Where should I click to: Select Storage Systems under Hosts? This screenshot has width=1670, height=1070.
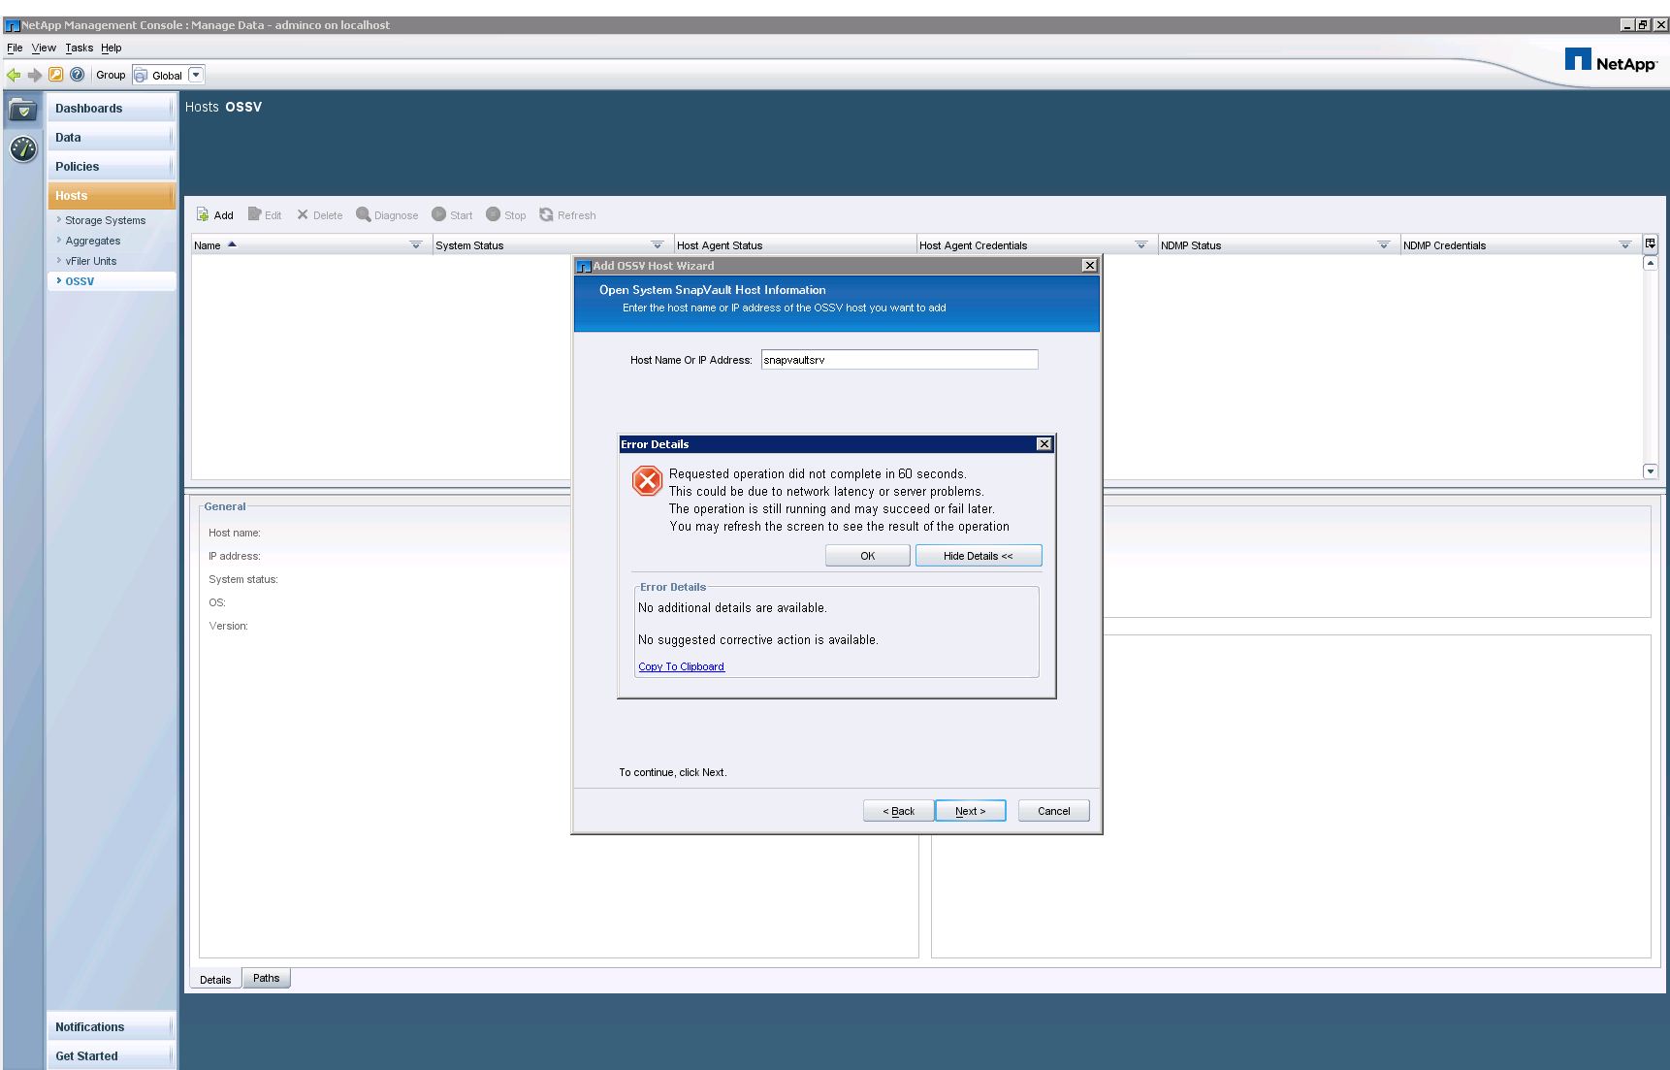tap(105, 220)
